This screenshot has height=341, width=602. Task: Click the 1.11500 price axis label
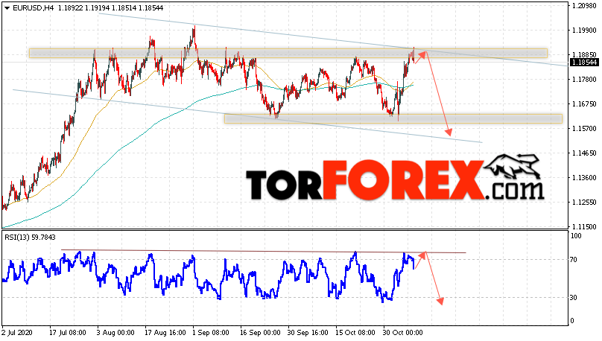coord(584,226)
